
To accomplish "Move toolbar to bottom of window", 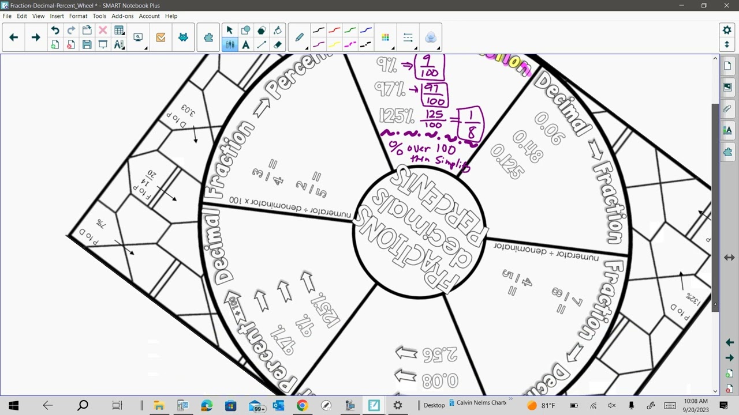I will click(727, 44).
